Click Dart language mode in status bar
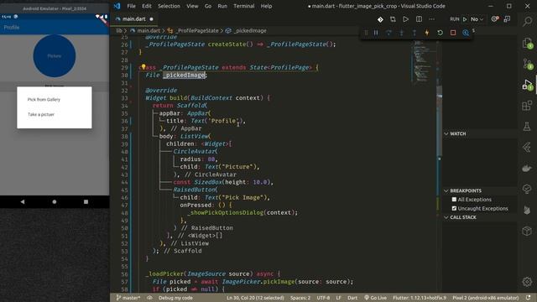 (x=352, y=298)
